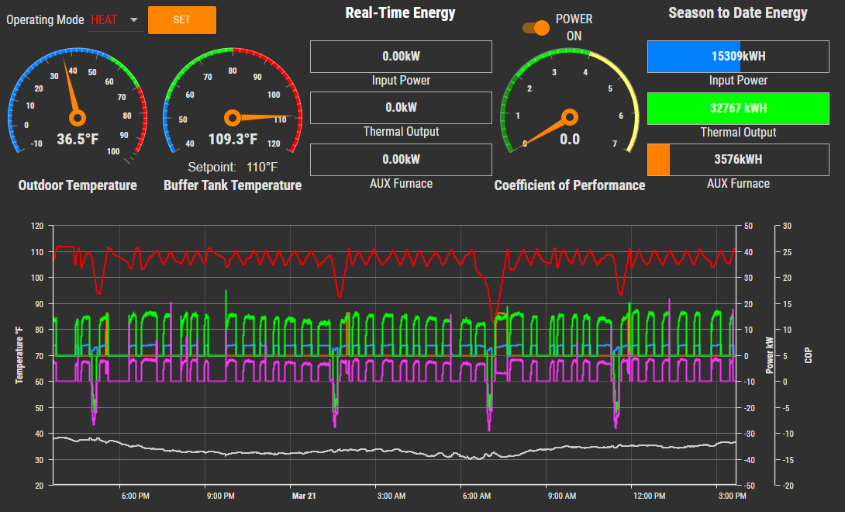The height and width of the screenshot is (512, 845).
Task: Select the HEAT operating mode text
Action: click(x=104, y=20)
